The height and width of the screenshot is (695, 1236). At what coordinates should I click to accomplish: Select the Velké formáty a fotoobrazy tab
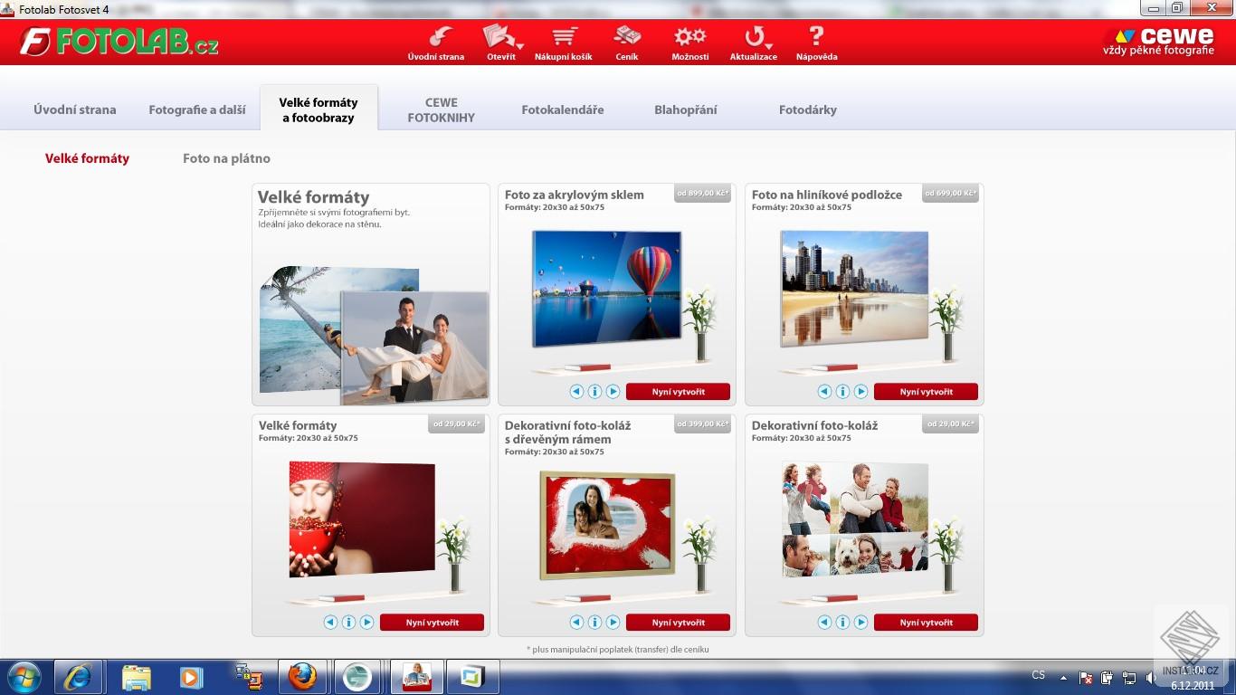[x=319, y=109]
